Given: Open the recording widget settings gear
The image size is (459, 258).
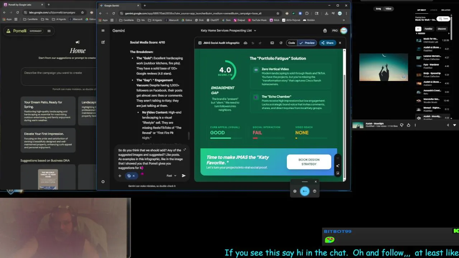Looking at the screenshot, I should pyautogui.click(x=295, y=191).
